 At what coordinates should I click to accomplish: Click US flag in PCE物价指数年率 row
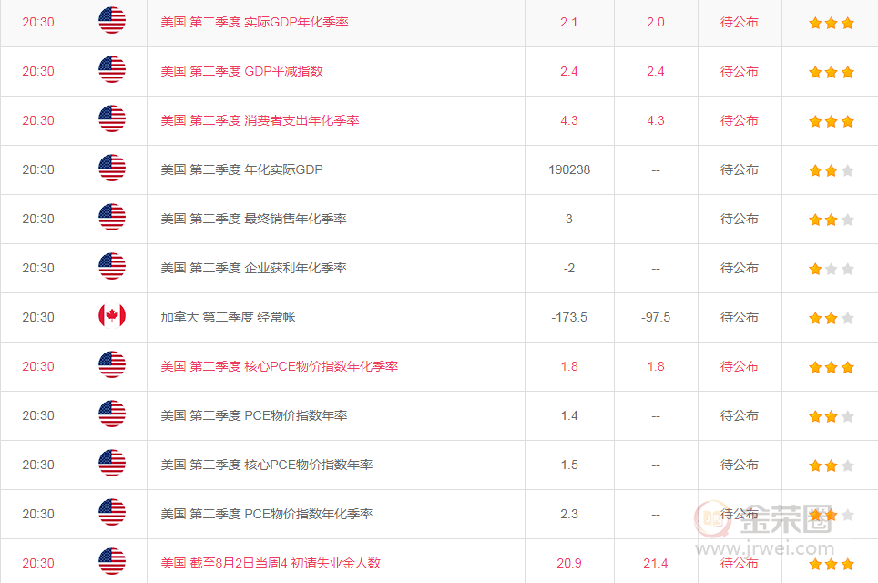[112, 414]
